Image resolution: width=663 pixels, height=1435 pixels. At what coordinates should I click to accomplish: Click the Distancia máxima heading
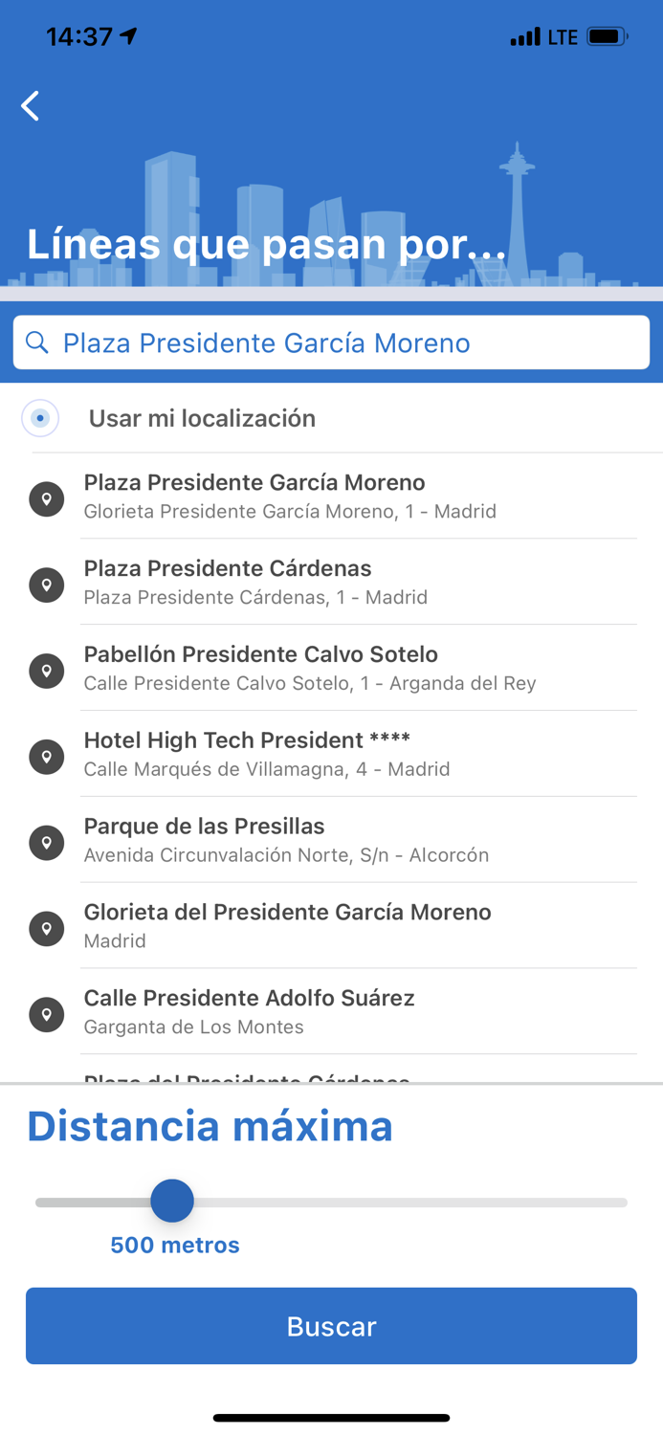[x=210, y=1127]
